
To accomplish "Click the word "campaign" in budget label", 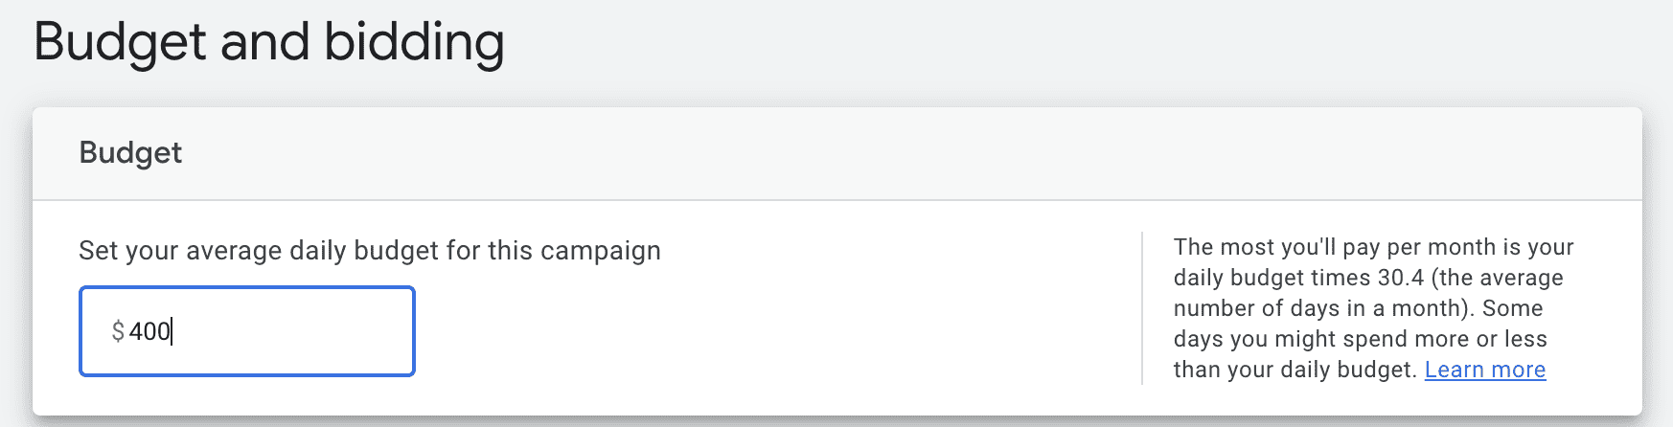I will tap(600, 251).
